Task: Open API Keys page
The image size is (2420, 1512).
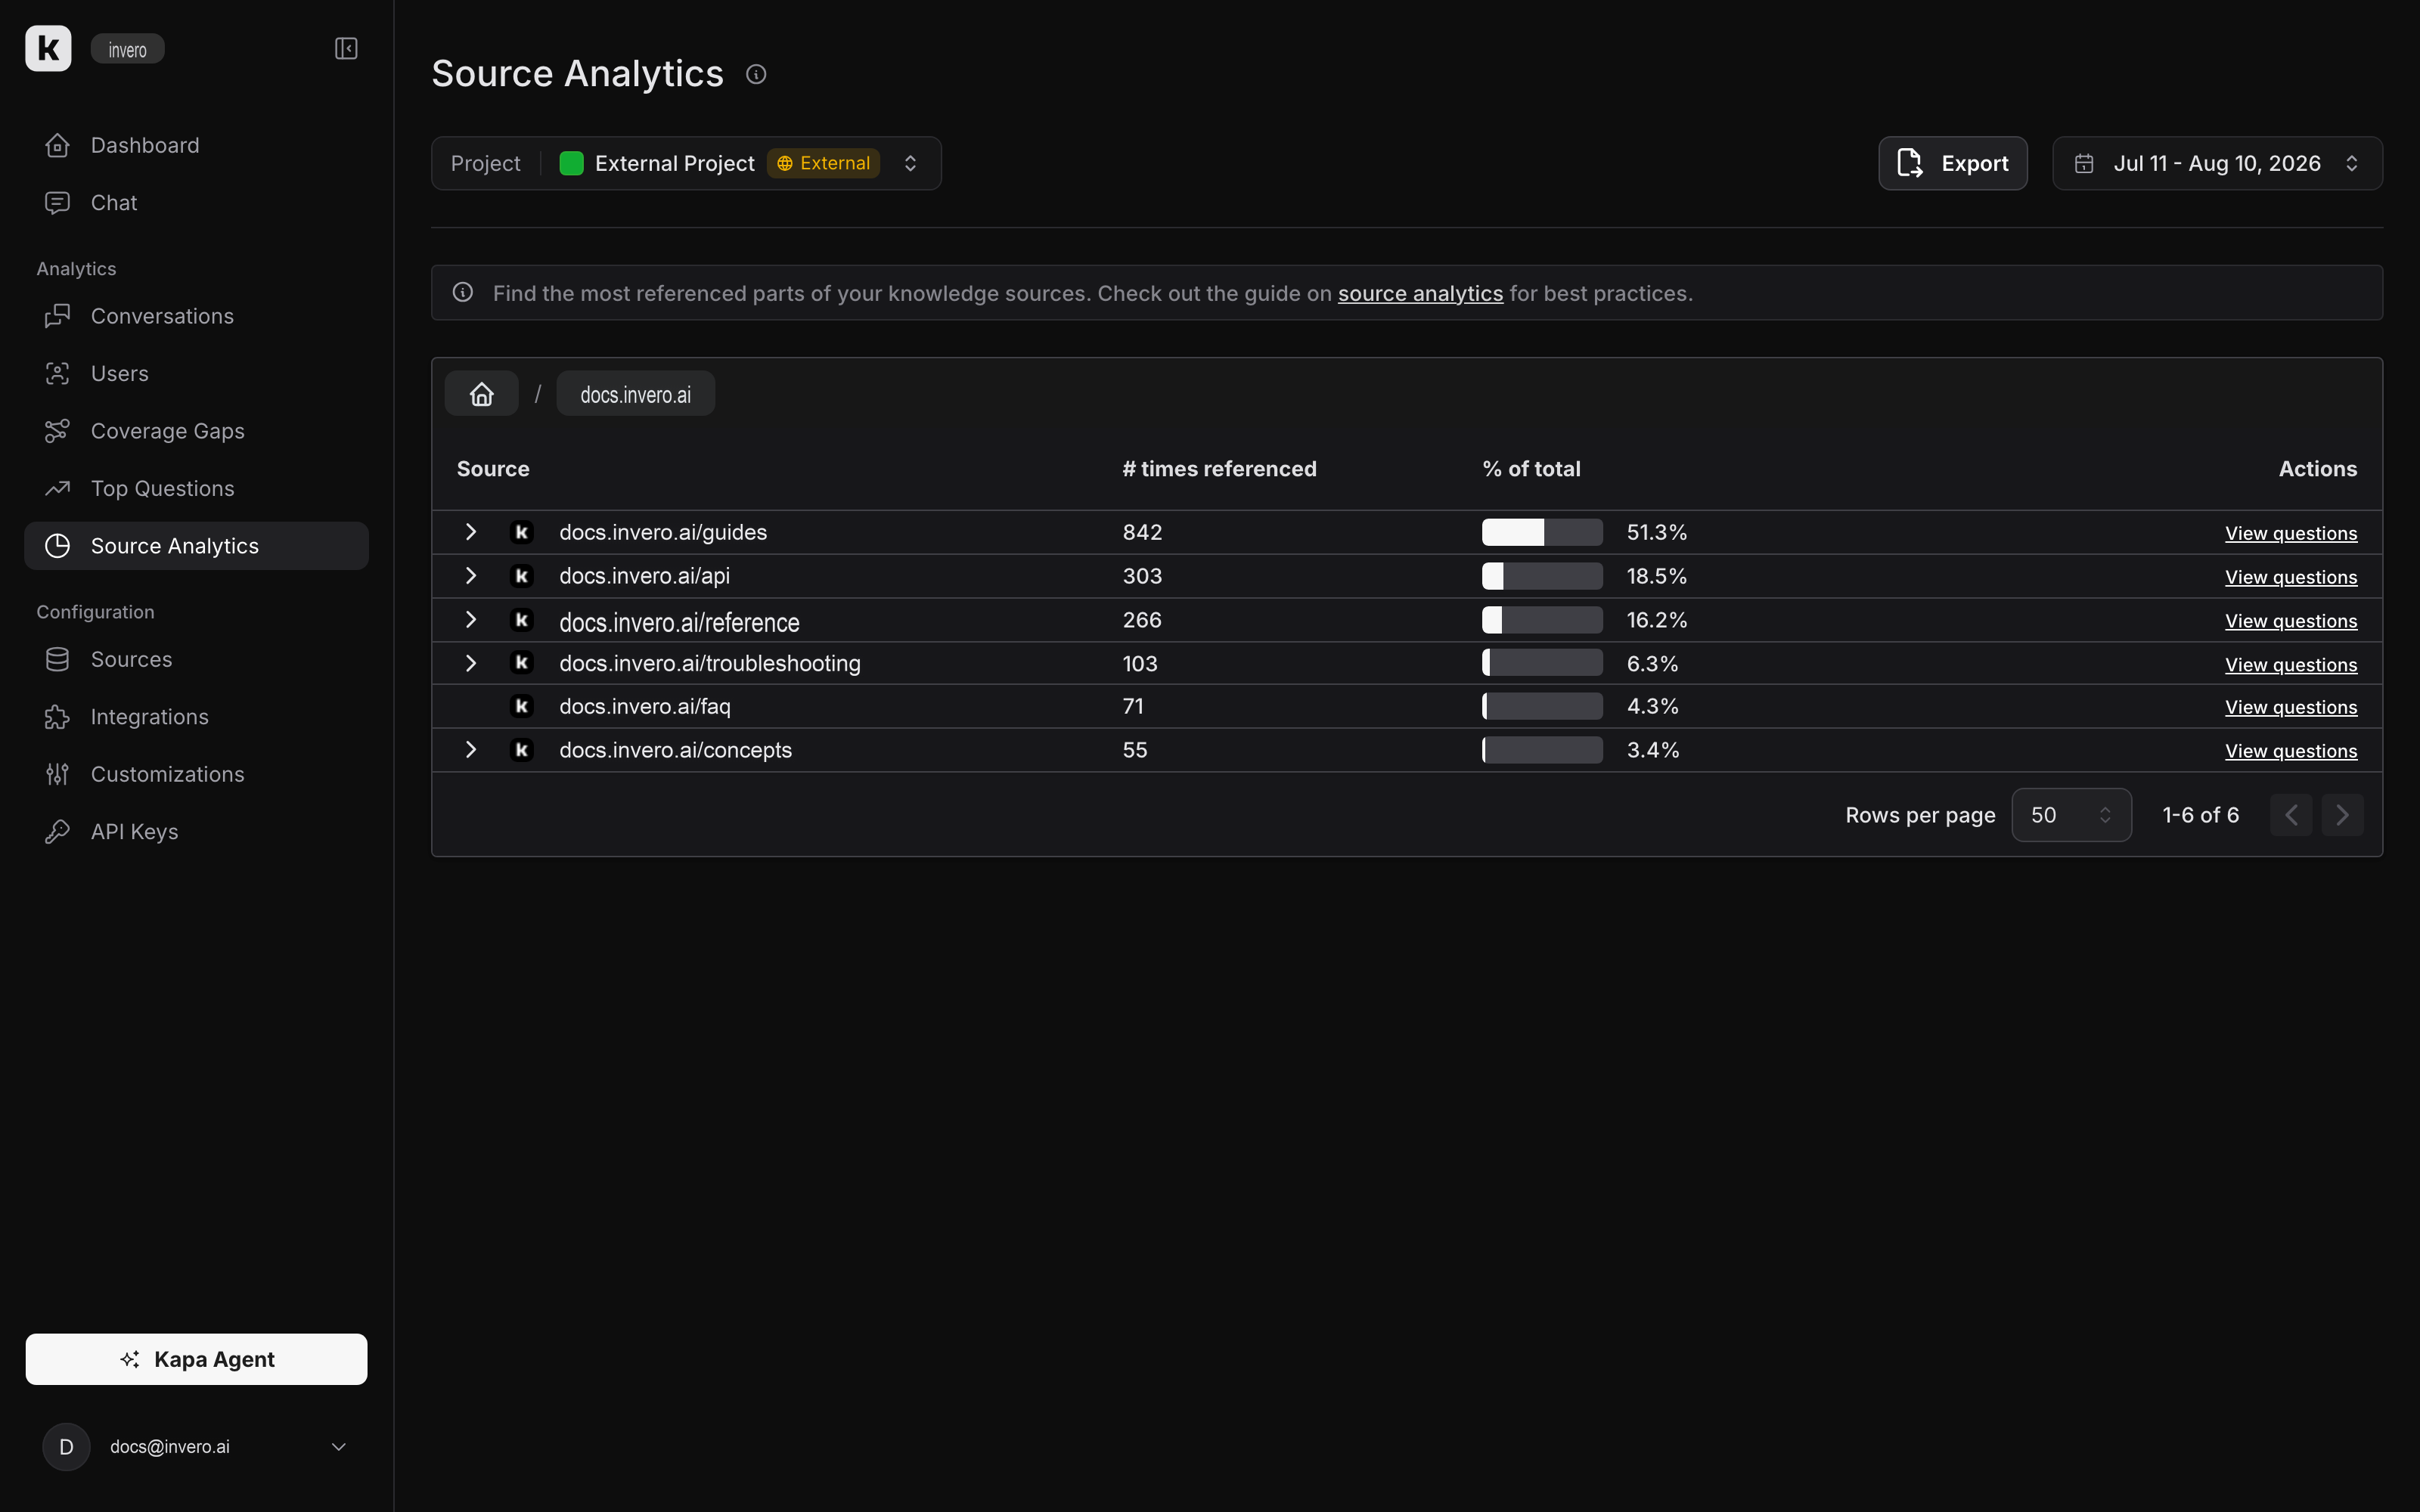Action: [196, 832]
